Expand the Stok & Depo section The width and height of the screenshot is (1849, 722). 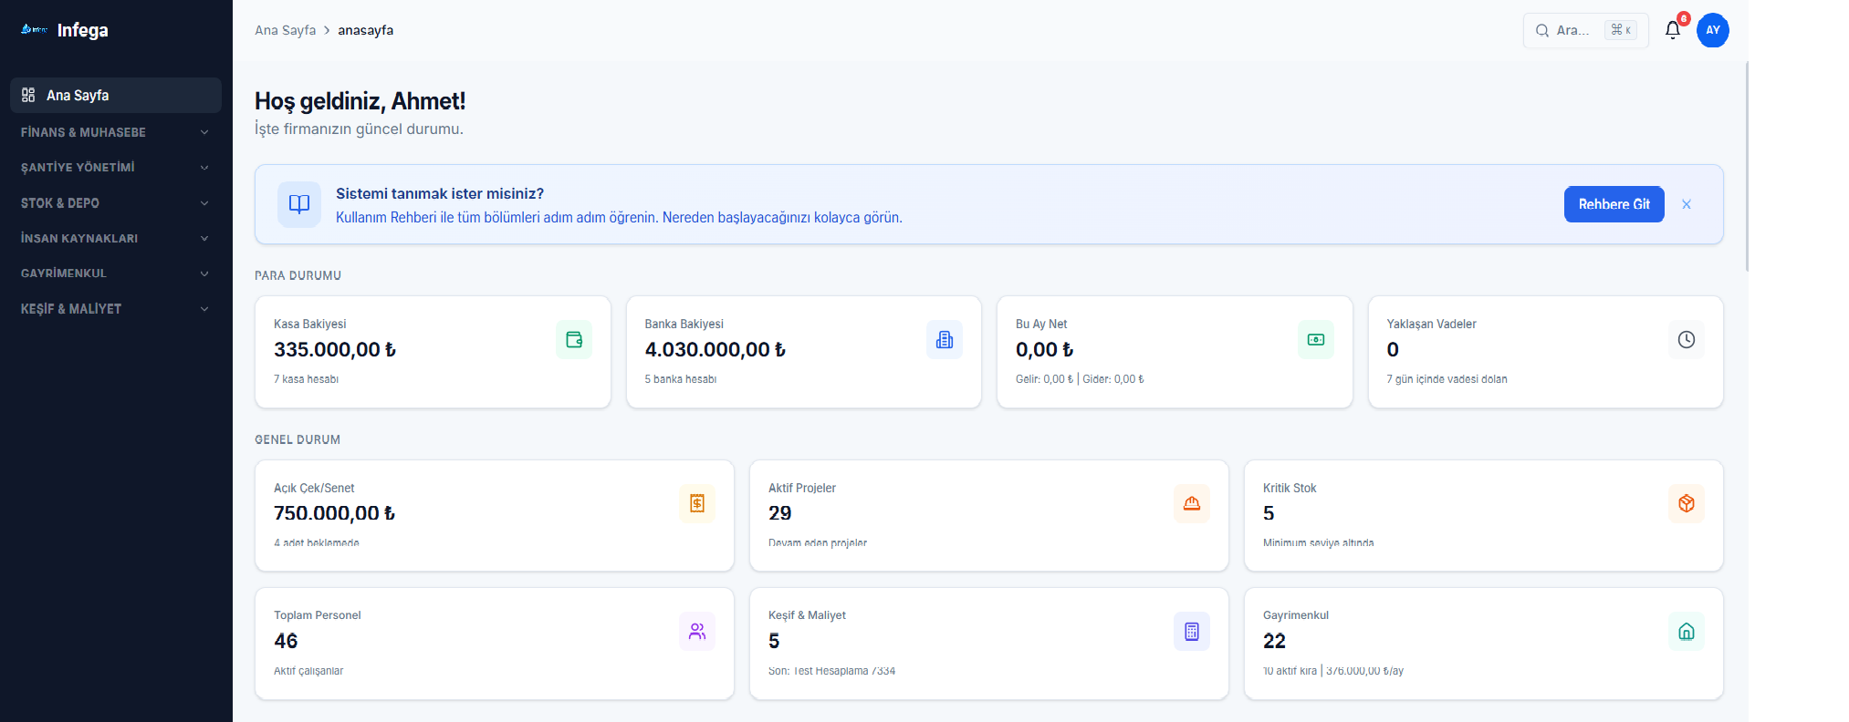[115, 203]
